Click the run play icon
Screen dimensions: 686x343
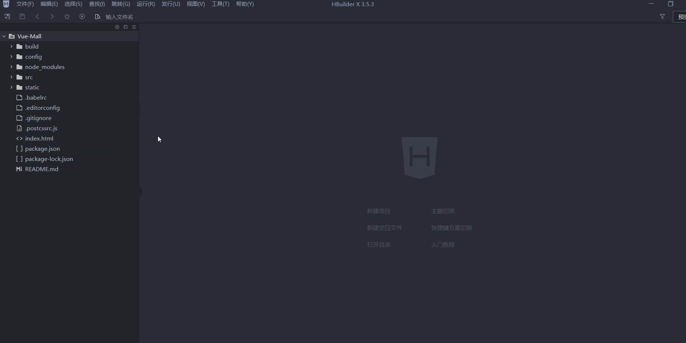[82, 16]
